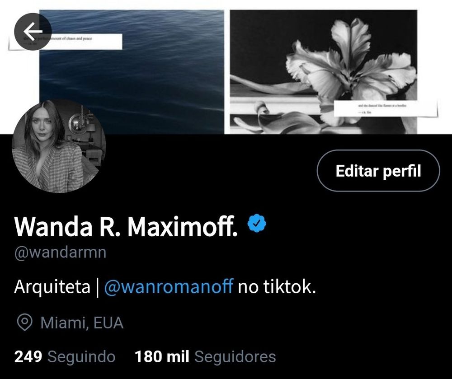
Task: Select the @wandarmn handle text
Action: 61,252
